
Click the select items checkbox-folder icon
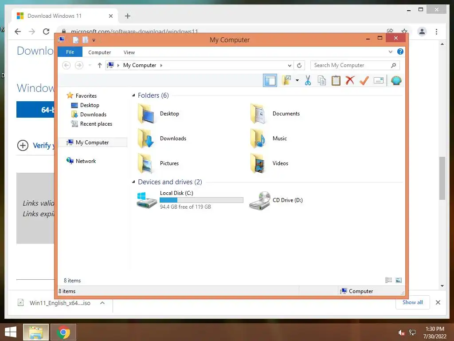(x=286, y=80)
